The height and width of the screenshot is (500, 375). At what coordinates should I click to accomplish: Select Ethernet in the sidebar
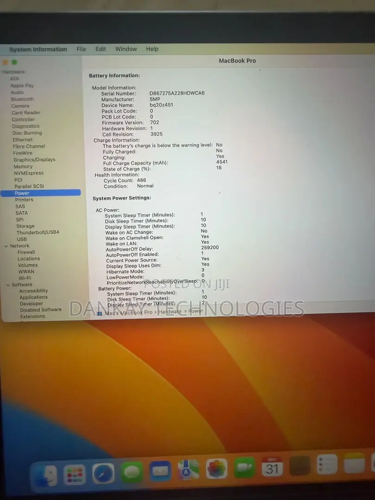coord(22,140)
